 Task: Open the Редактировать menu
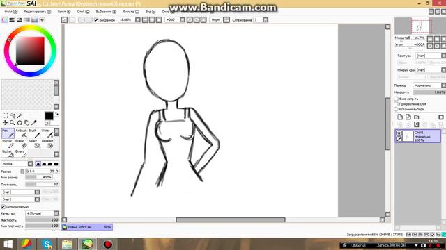pos(37,12)
